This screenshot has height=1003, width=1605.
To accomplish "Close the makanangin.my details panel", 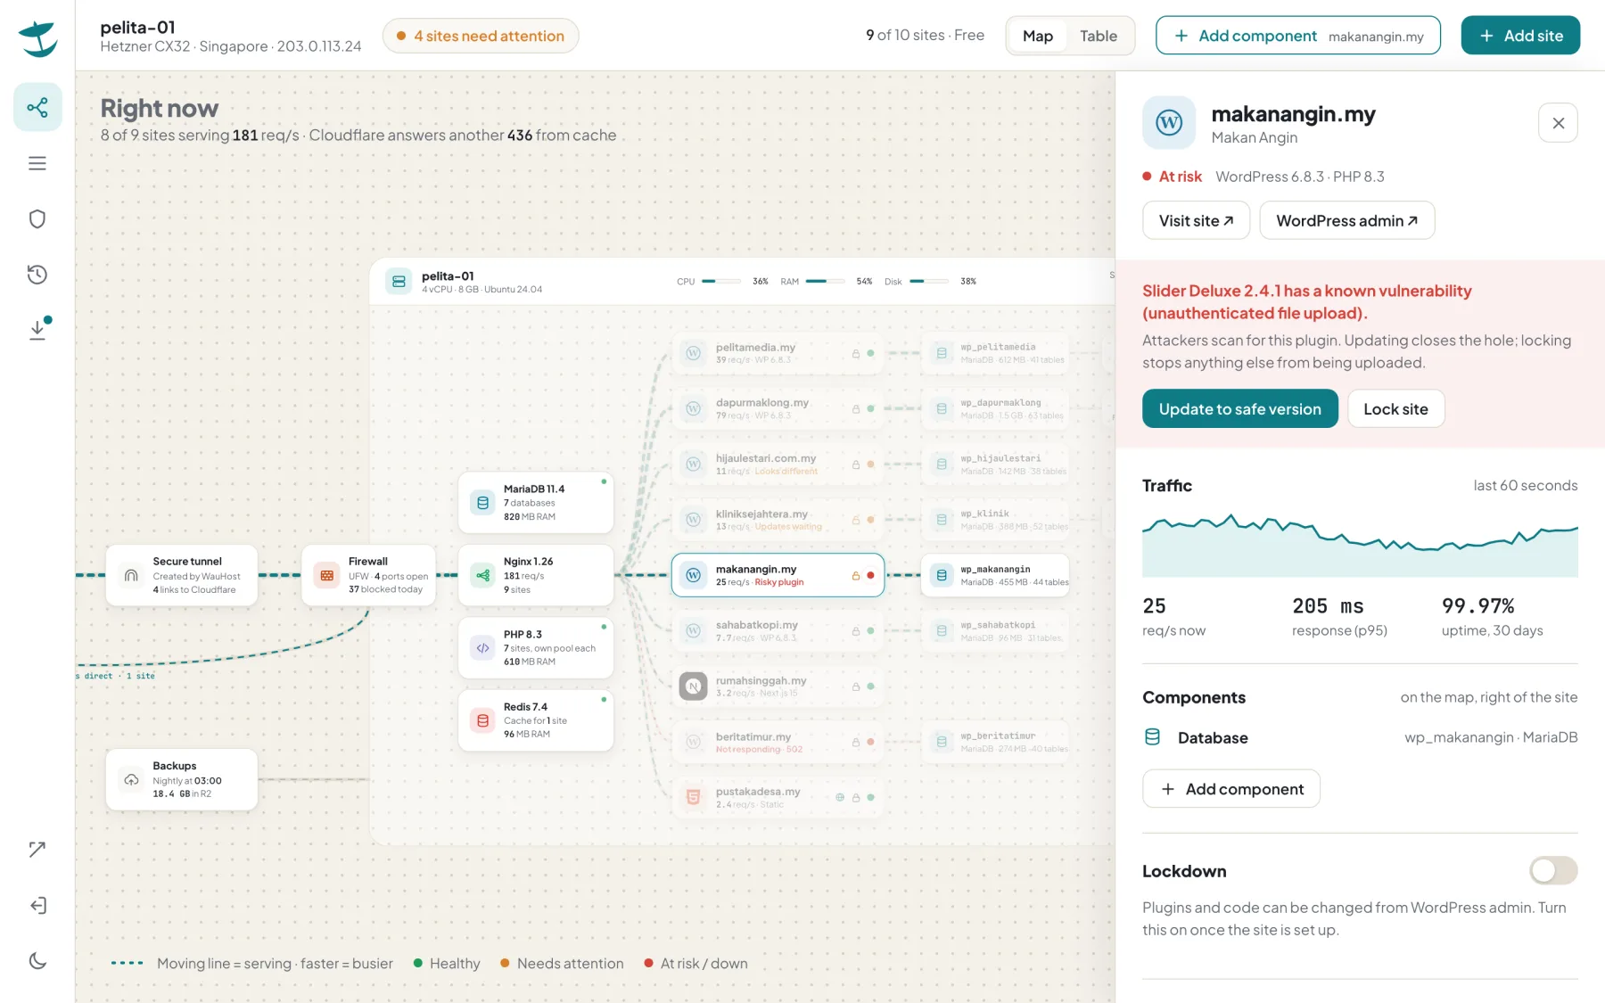I will point(1558,123).
